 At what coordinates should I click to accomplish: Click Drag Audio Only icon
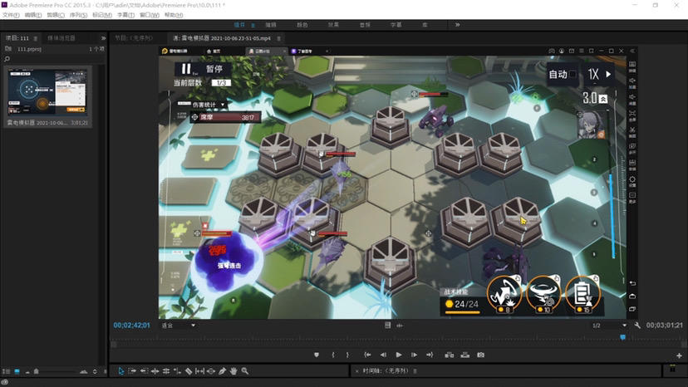(400, 326)
